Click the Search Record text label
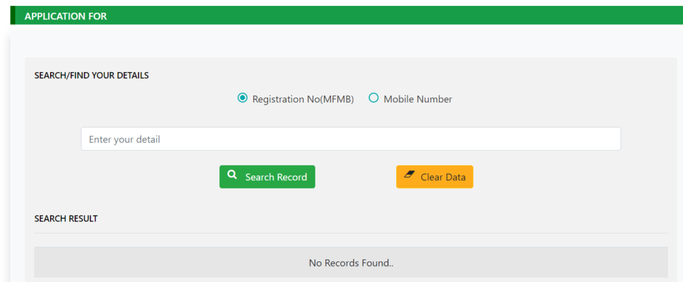 (276, 177)
